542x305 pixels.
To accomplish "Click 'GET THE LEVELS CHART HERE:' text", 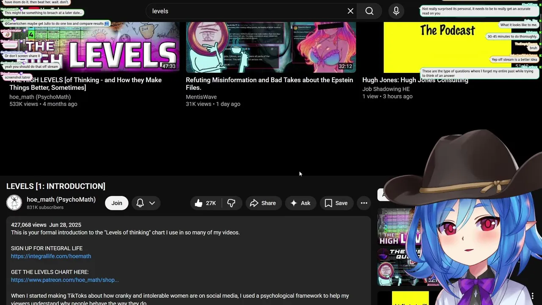I will point(50,272).
